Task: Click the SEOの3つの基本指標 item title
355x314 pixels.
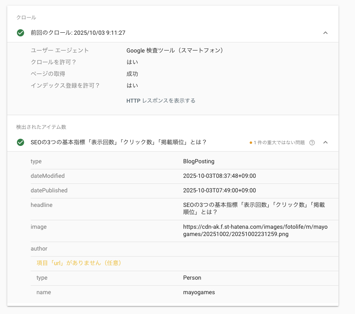Action: click(x=119, y=142)
